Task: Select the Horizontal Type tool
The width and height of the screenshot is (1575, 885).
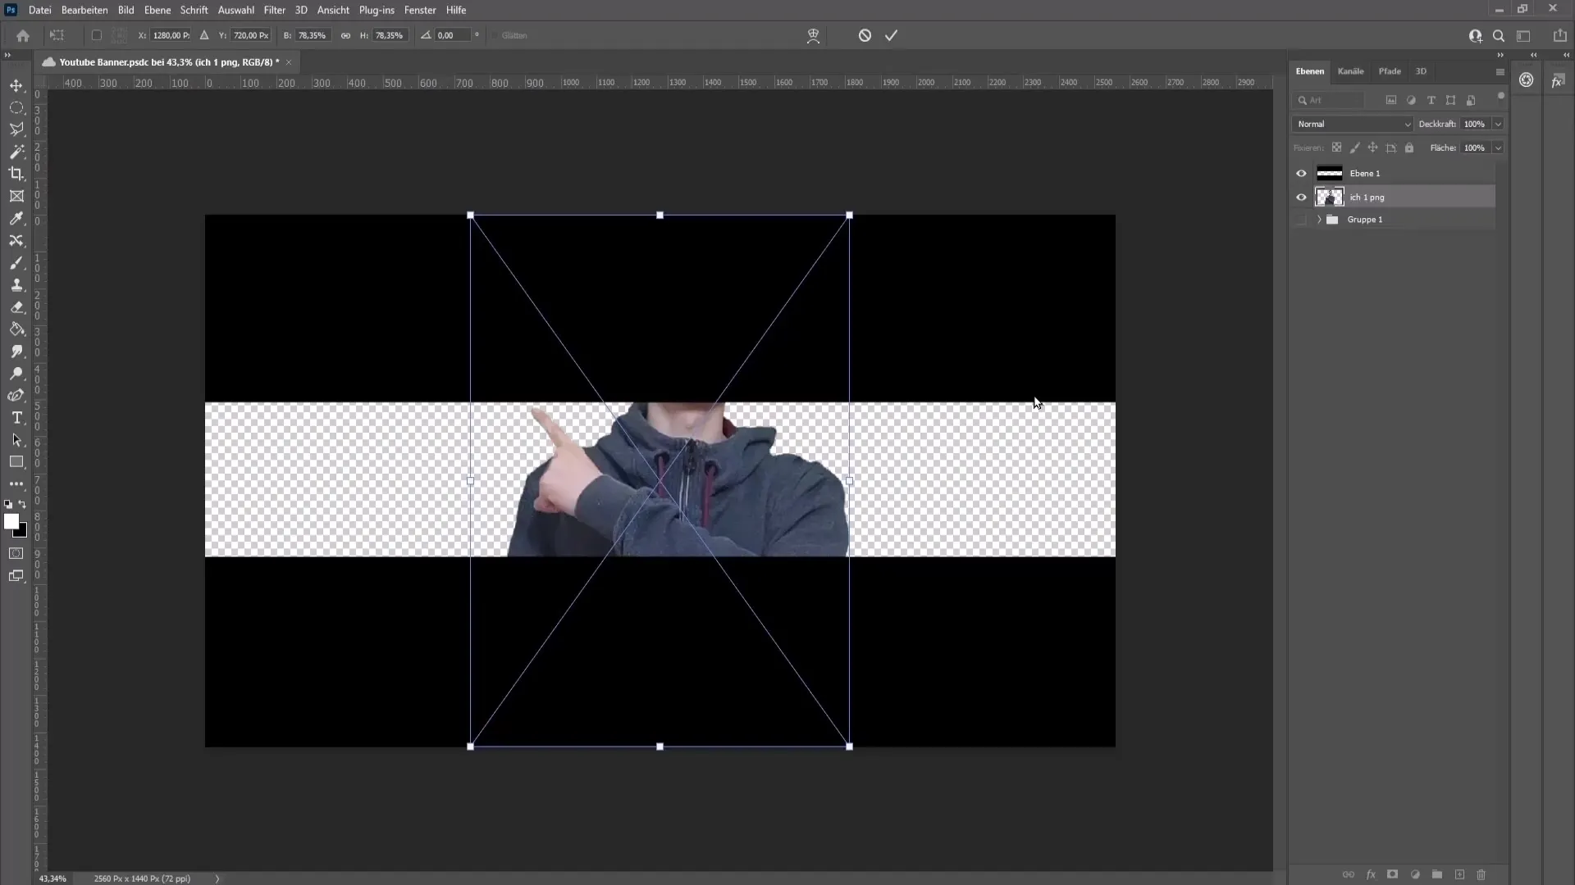Action: 16,418
